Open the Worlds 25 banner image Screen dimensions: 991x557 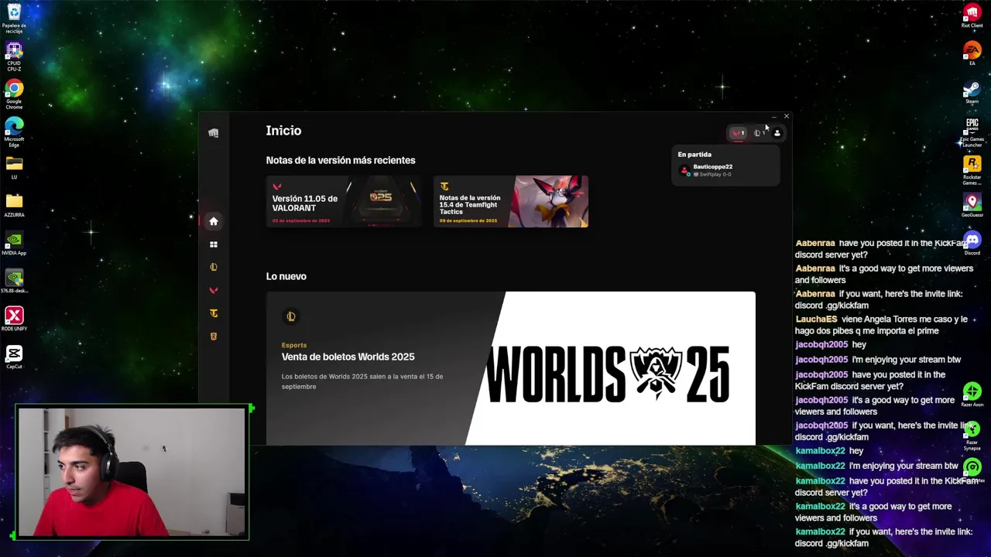610,368
